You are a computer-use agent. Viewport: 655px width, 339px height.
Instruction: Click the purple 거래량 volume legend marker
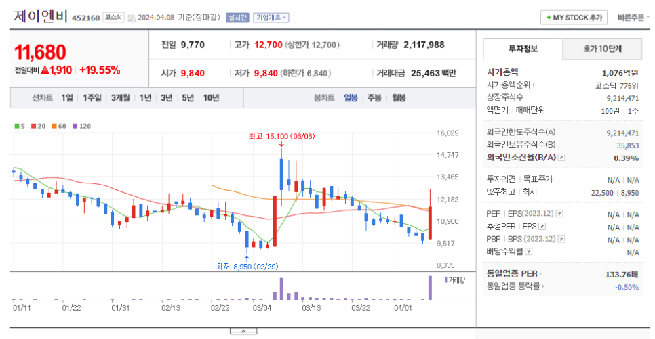click(x=446, y=279)
